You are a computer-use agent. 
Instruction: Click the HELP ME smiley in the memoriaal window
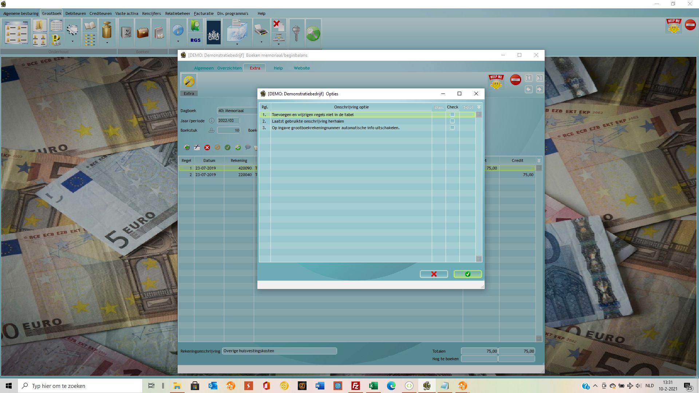tap(496, 82)
